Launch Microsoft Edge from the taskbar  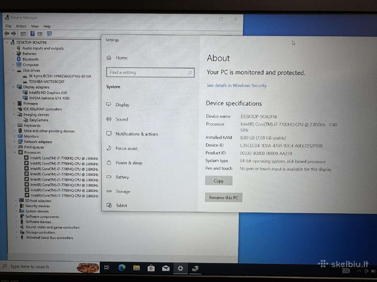coord(122,268)
